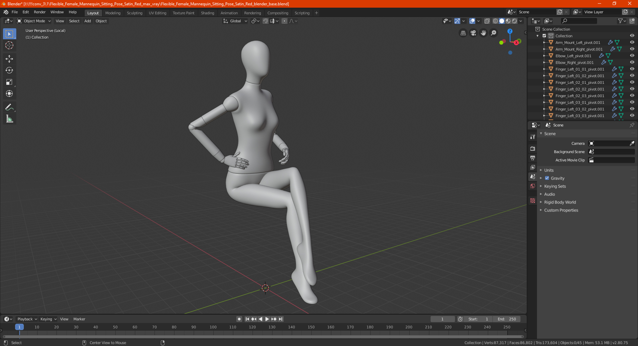Open the Keying dropdown in timeline
This screenshot has height=346, width=638.
(x=48, y=319)
